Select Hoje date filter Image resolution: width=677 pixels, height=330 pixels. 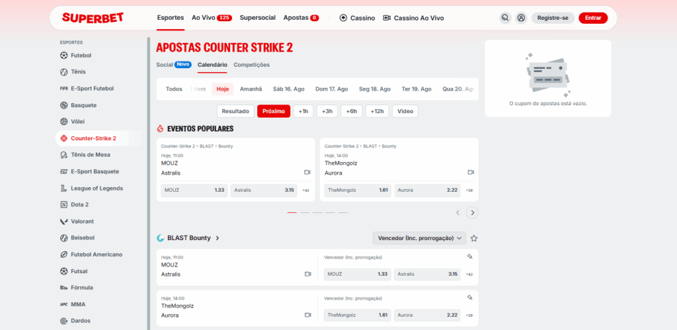(222, 89)
